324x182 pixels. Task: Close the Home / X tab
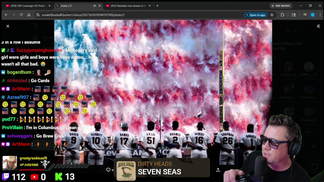pyautogui.click(x=99, y=6)
